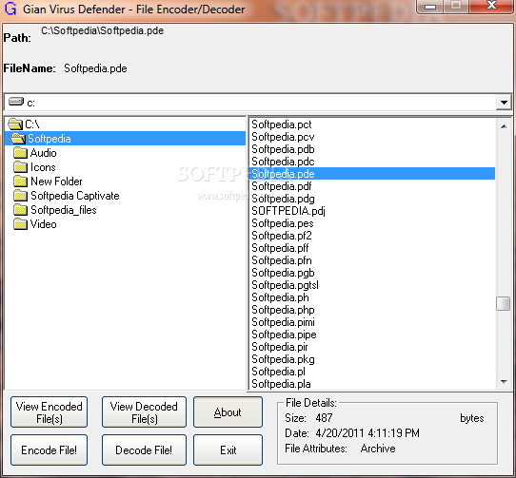Click the New Folder folder icon
The width and height of the screenshot is (516, 478).
[20, 182]
